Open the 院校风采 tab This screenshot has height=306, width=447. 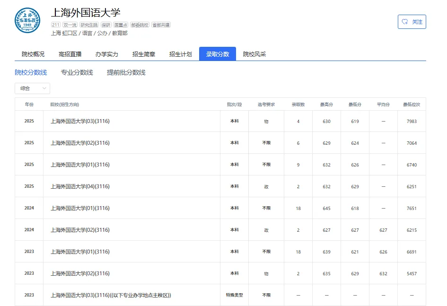click(254, 54)
